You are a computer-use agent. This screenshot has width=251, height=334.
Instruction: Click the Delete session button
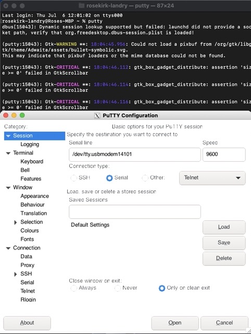224,258
